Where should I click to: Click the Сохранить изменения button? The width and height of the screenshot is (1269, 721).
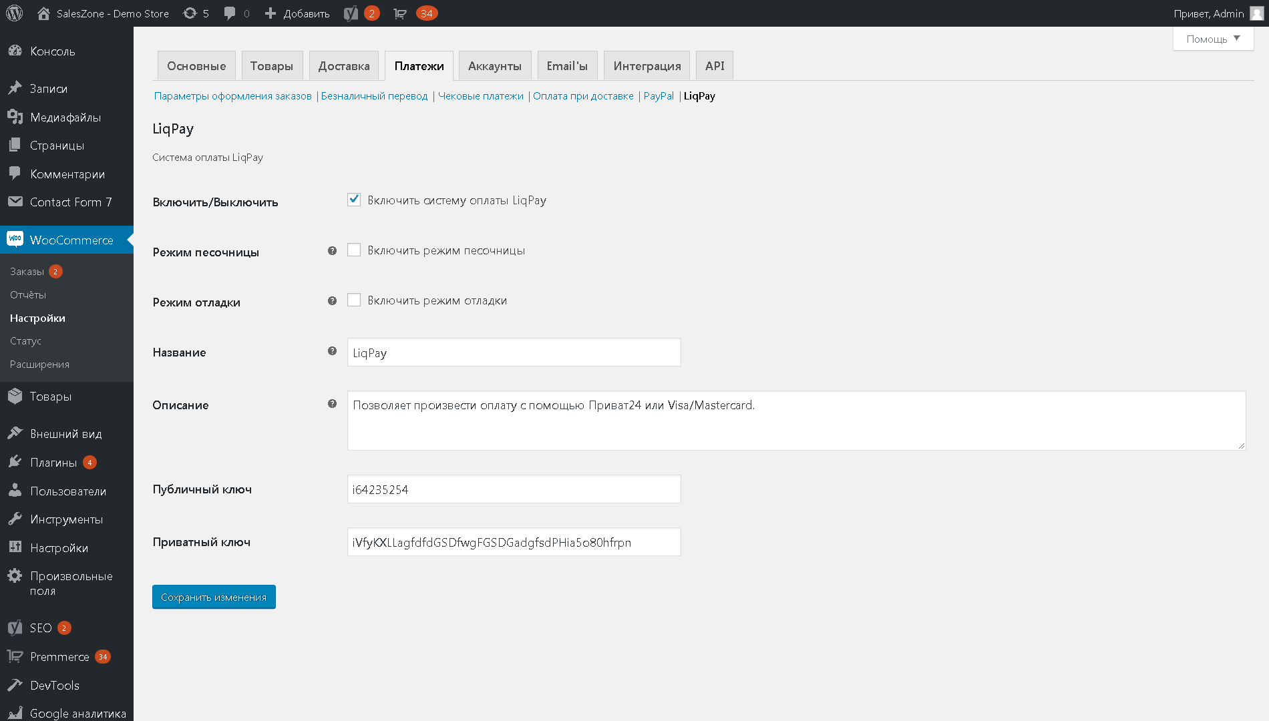tap(214, 597)
